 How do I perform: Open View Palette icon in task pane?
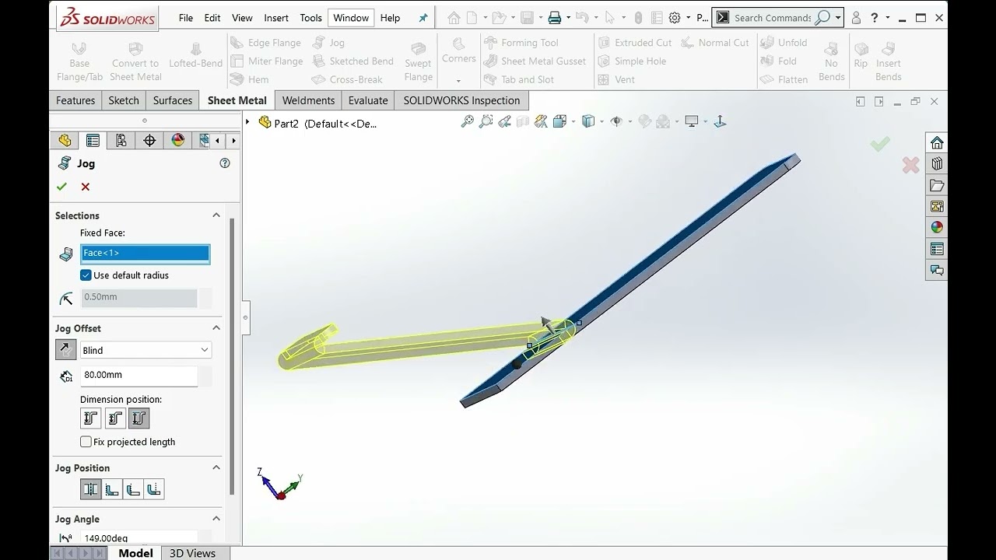(937, 207)
